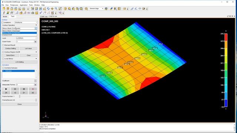Click the first icon in second toolbar row
237x133 pixels.
pyautogui.click(x=4, y=13)
